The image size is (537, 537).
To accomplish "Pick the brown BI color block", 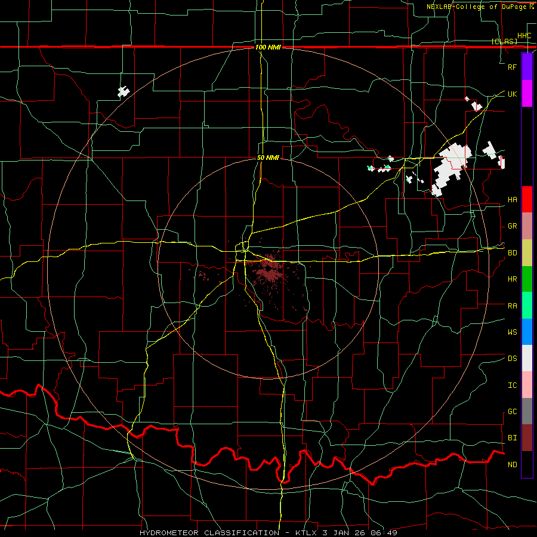I will coord(527,438).
